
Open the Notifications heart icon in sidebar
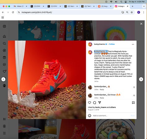[x=4, y=71]
